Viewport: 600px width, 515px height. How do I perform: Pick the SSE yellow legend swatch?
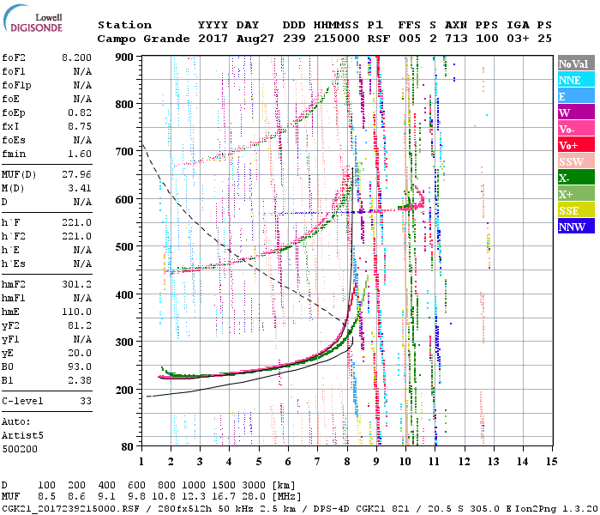575,210
